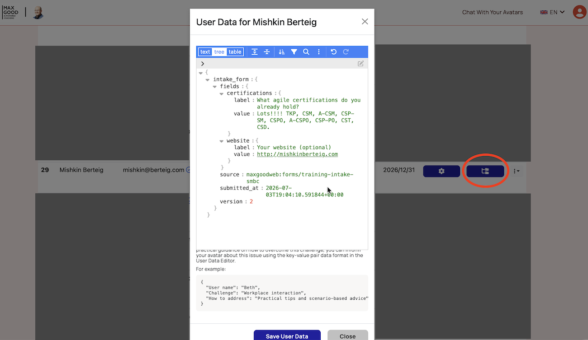Collapse the root JSON object
Screen dimensions: 588x340
pos(200,73)
